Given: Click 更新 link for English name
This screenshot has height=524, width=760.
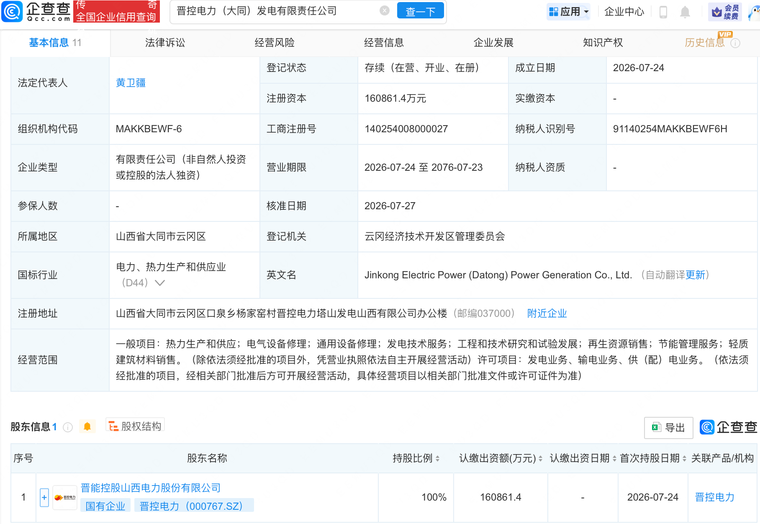Looking at the screenshot, I should click(695, 275).
